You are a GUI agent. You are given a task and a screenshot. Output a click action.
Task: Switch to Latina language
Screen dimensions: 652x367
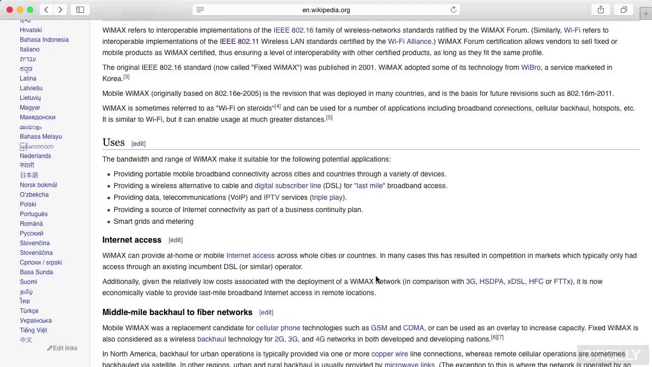coord(28,78)
